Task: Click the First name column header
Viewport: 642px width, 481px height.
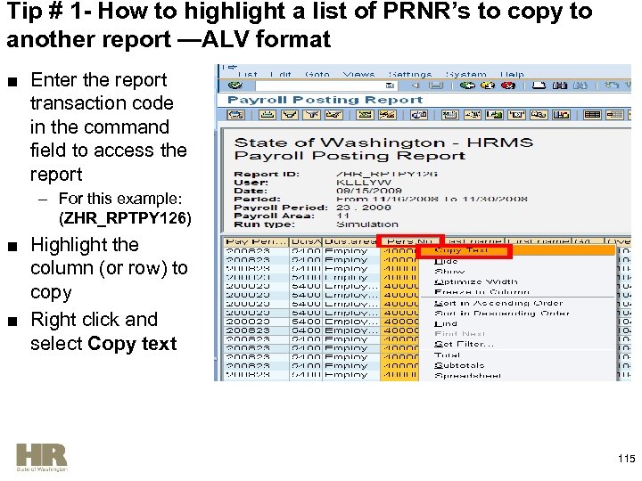Action: click(x=538, y=241)
